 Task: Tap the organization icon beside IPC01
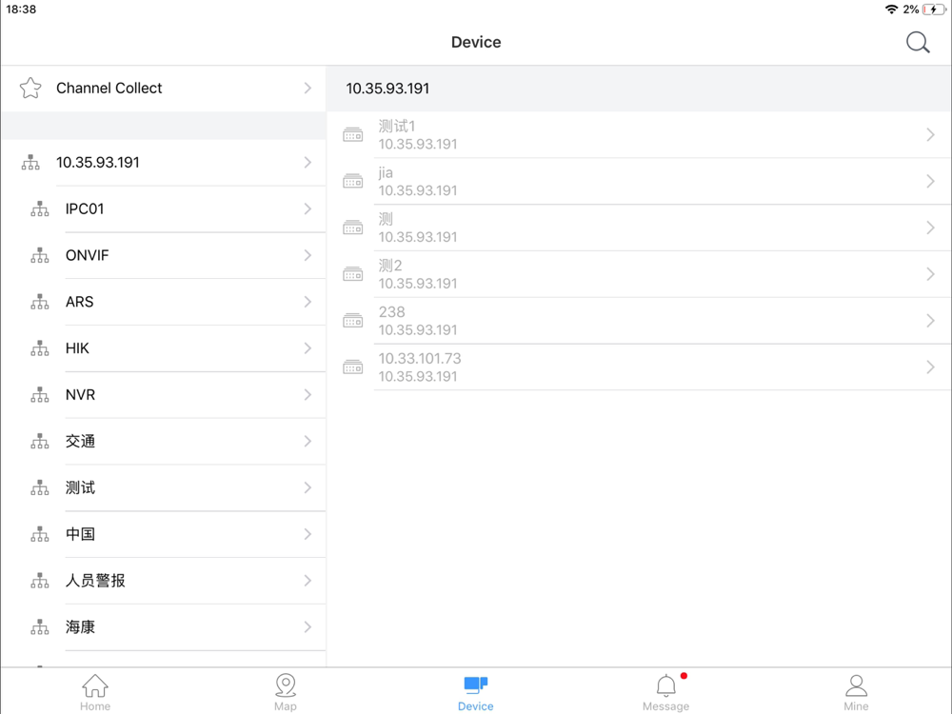pos(39,209)
